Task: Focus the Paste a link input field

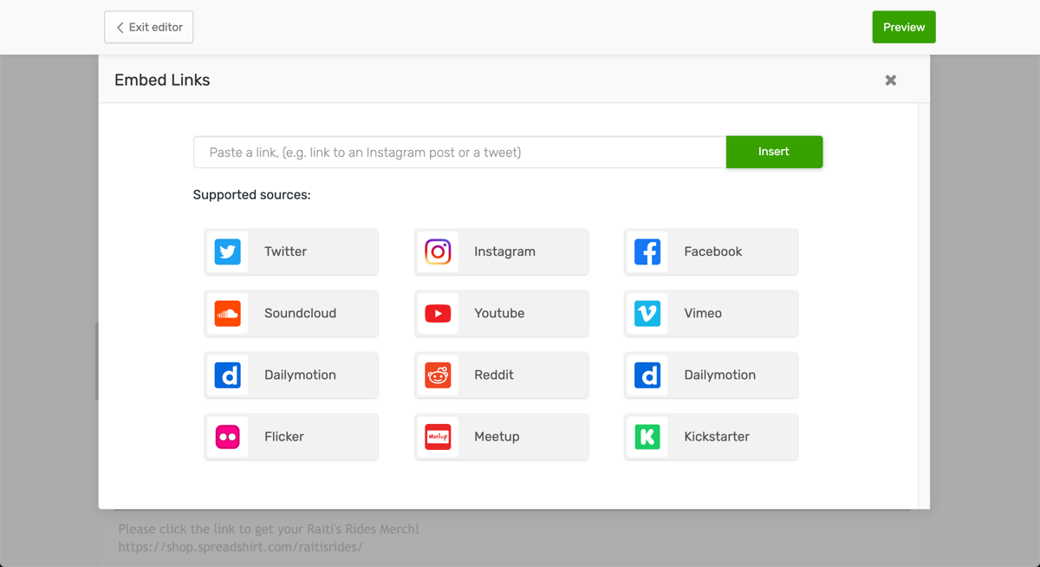Action: (x=460, y=152)
